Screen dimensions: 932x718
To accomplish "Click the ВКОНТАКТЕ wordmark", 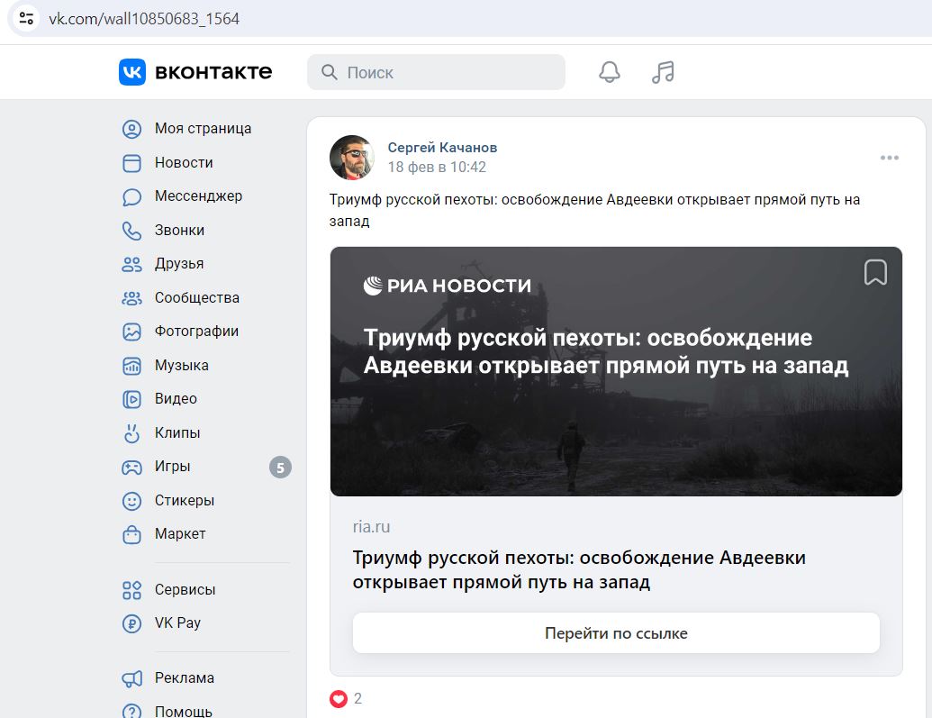I will pos(213,72).
